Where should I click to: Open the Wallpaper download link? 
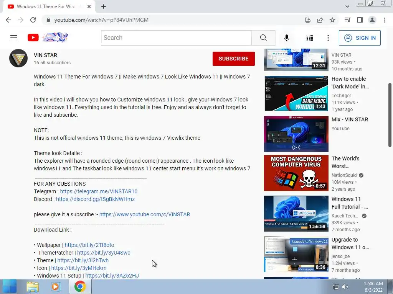click(x=89, y=245)
